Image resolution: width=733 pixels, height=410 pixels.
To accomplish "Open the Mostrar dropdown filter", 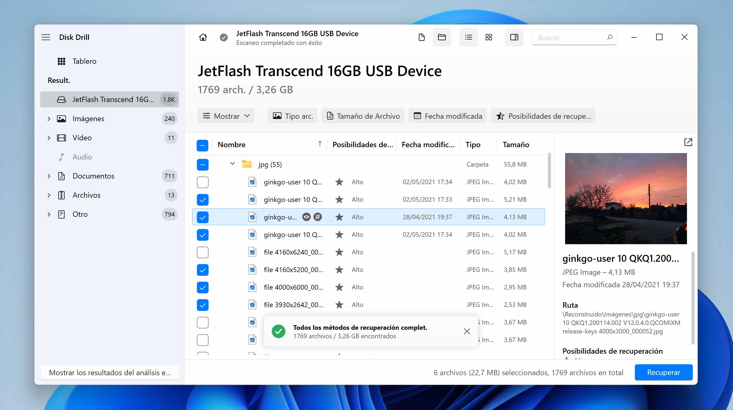I will (226, 116).
